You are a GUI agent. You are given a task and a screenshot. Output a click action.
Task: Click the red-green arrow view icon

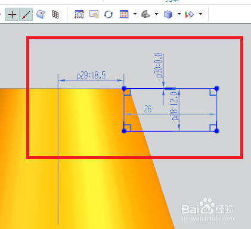point(190,14)
